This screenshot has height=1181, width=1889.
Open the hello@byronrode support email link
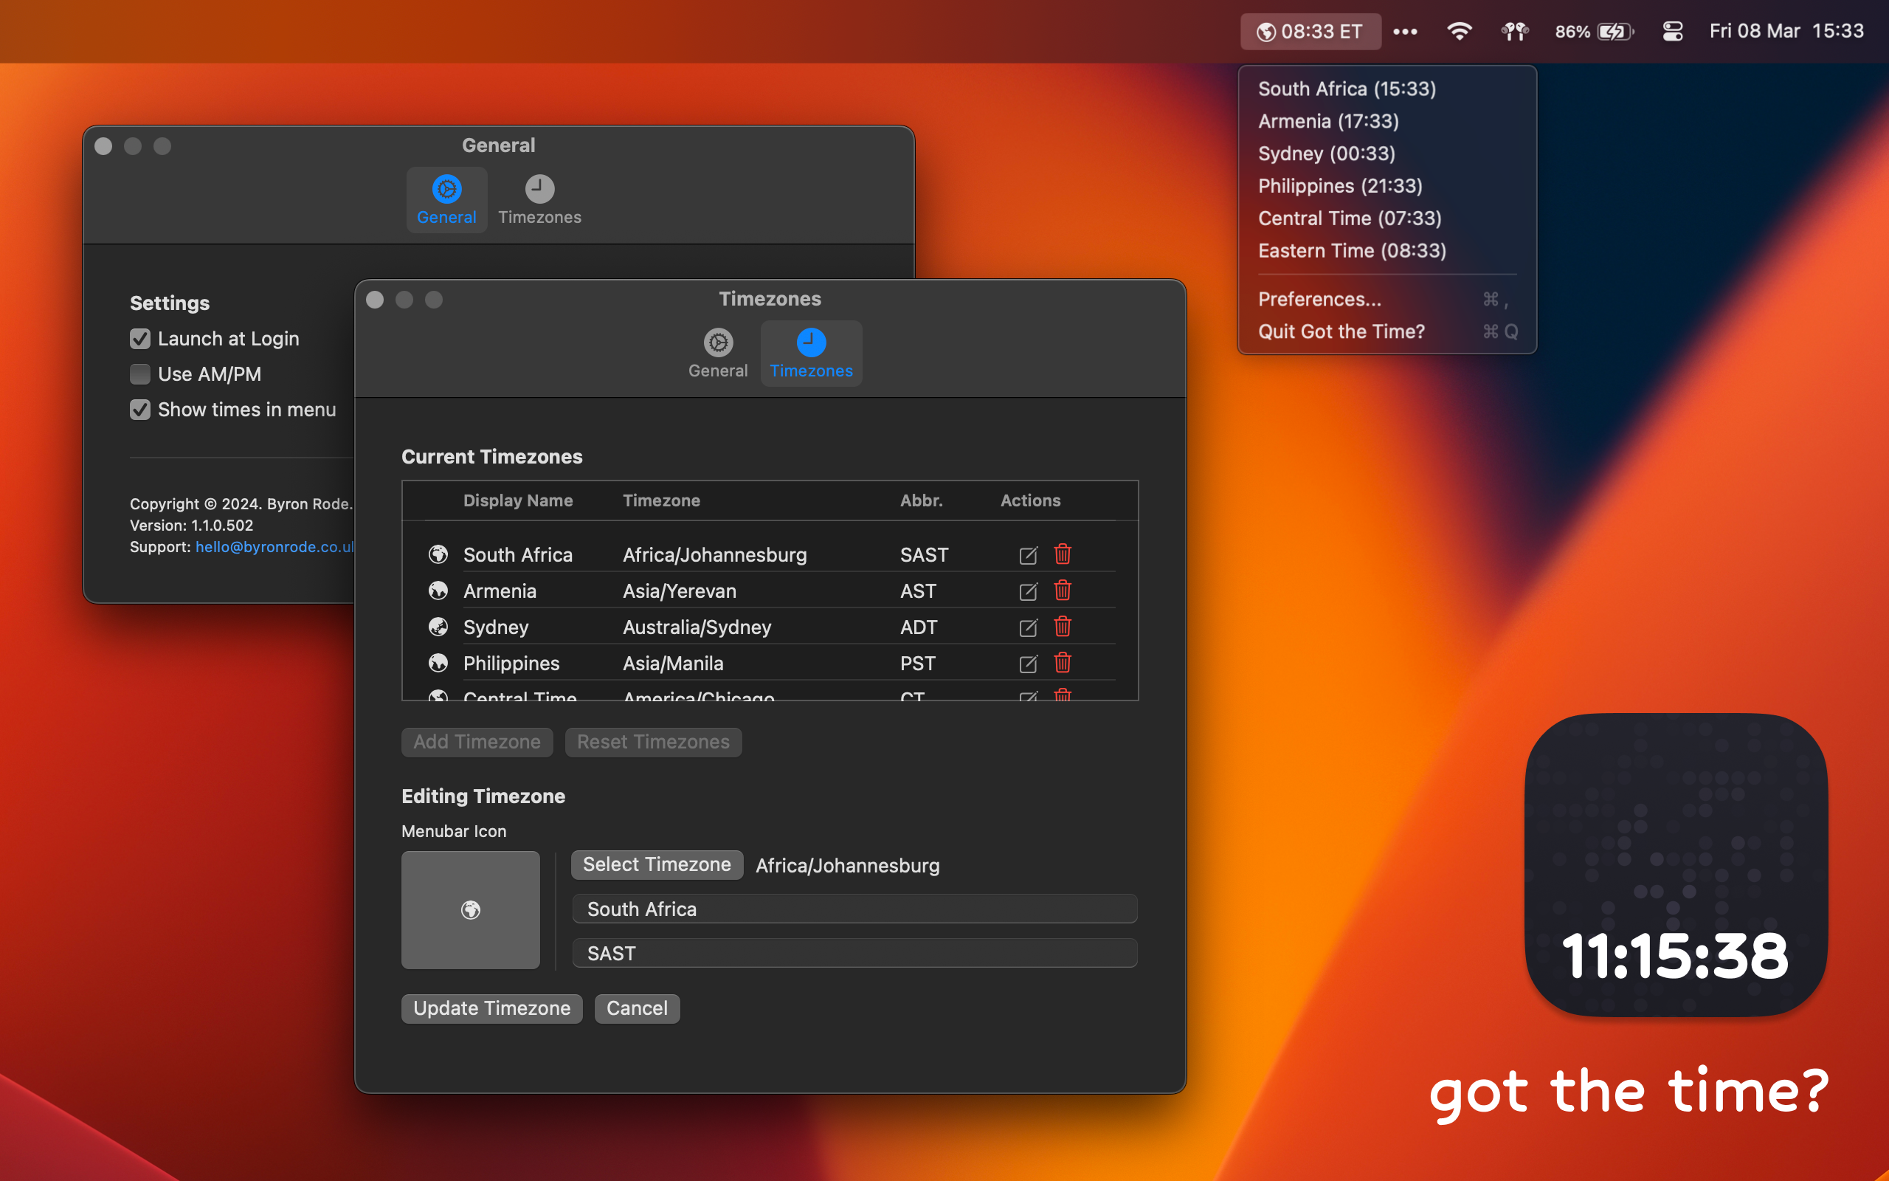coord(274,547)
